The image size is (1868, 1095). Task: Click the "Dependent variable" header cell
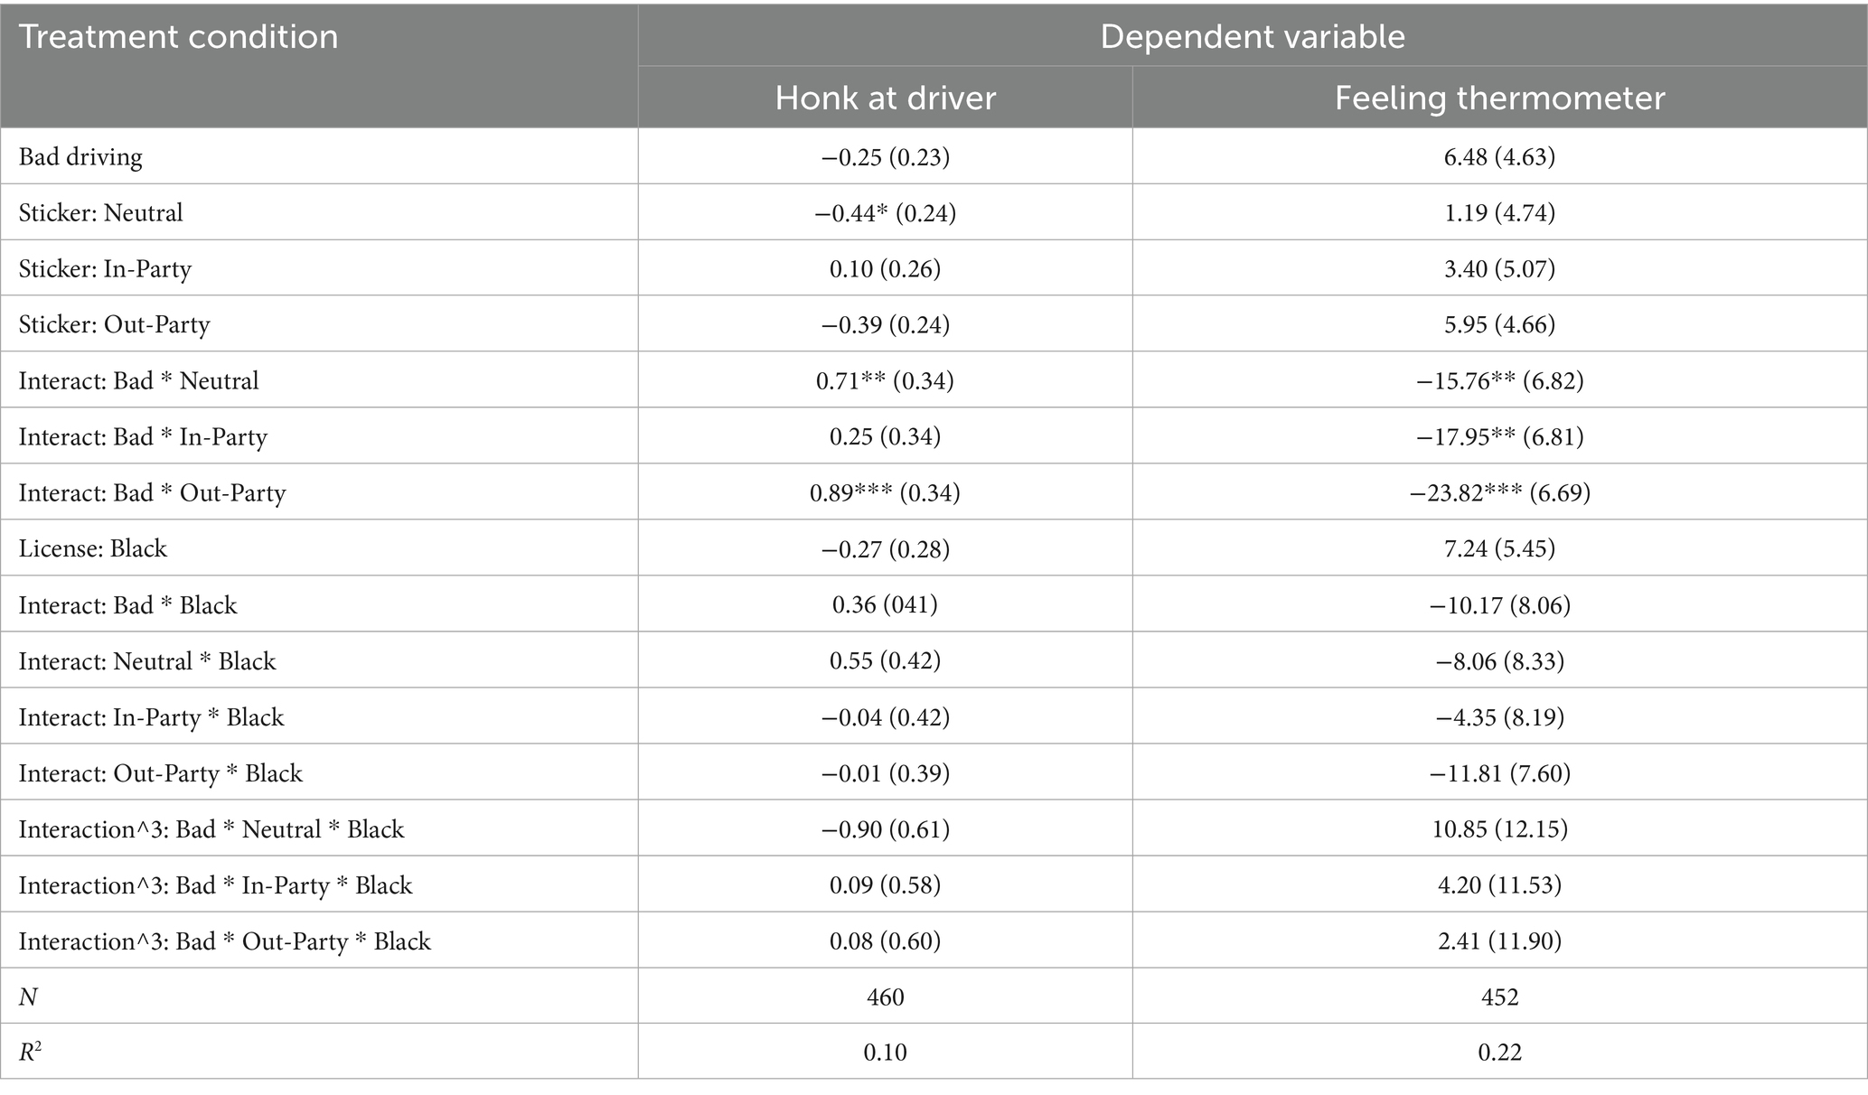[1252, 37]
